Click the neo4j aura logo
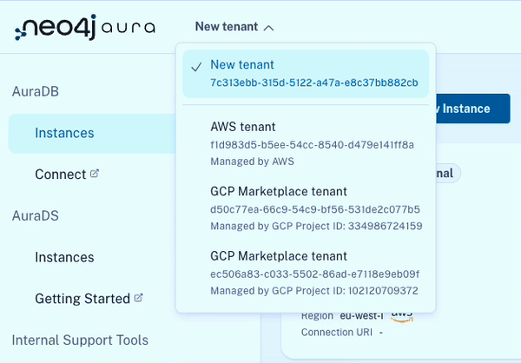The image size is (521, 363). point(85,27)
